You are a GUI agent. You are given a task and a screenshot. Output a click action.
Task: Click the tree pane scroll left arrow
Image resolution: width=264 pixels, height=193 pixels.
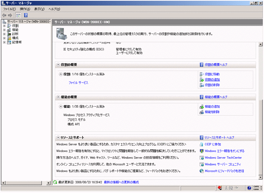[x=3, y=183]
